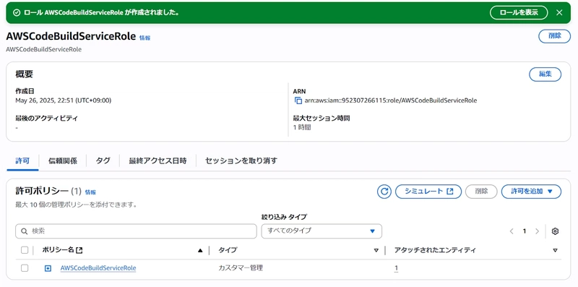Click the 編集 button in 概要

[545, 74]
